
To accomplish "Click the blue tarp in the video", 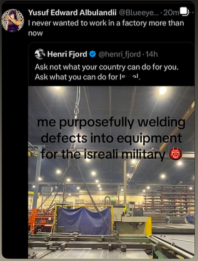I will click(84, 220).
